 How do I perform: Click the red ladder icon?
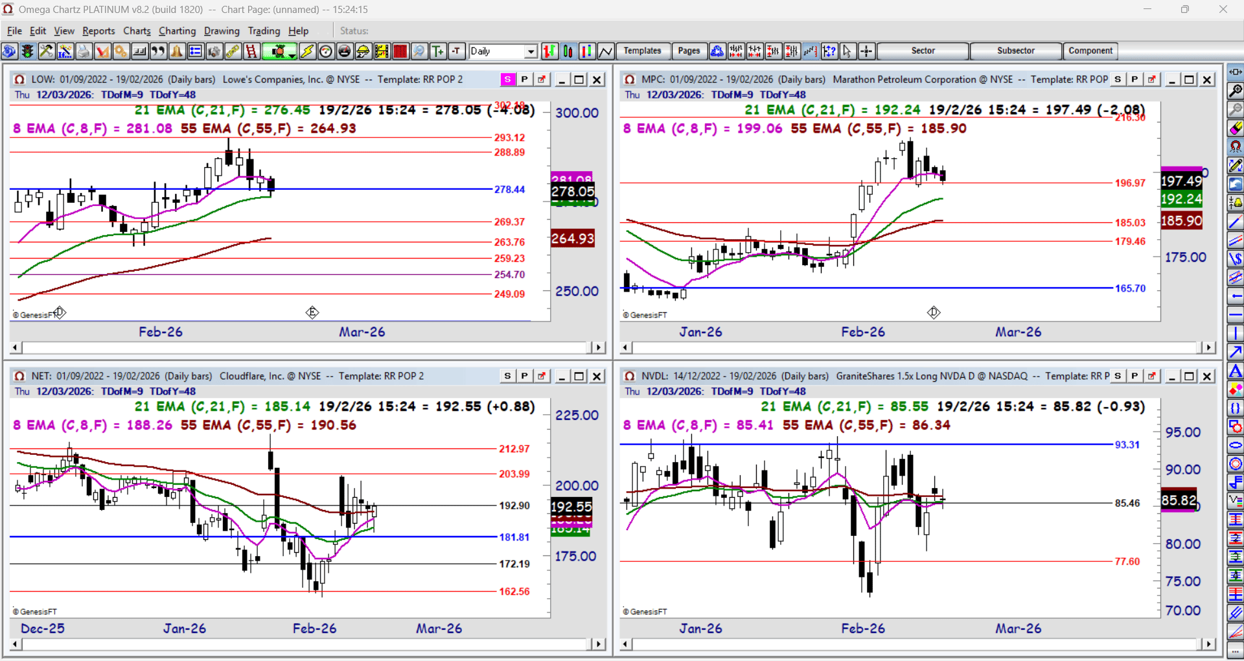[x=251, y=51]
